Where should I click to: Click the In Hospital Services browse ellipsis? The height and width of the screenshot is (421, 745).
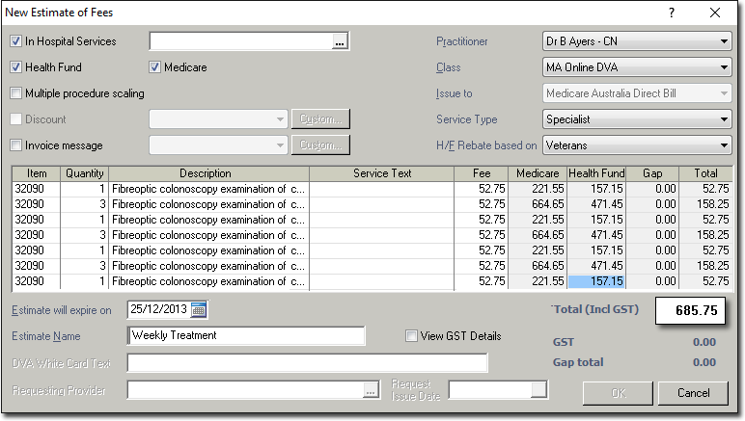pos(339,41)
